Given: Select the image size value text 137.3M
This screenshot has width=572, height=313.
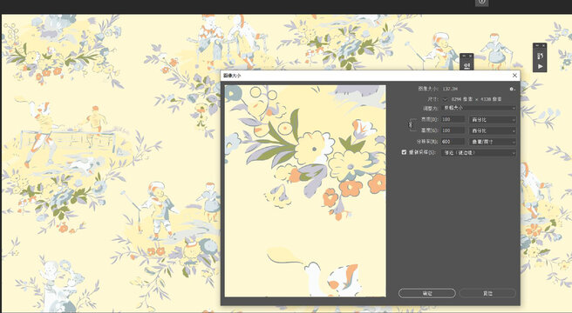Looking at the screenshot, I should pos(450,89).
